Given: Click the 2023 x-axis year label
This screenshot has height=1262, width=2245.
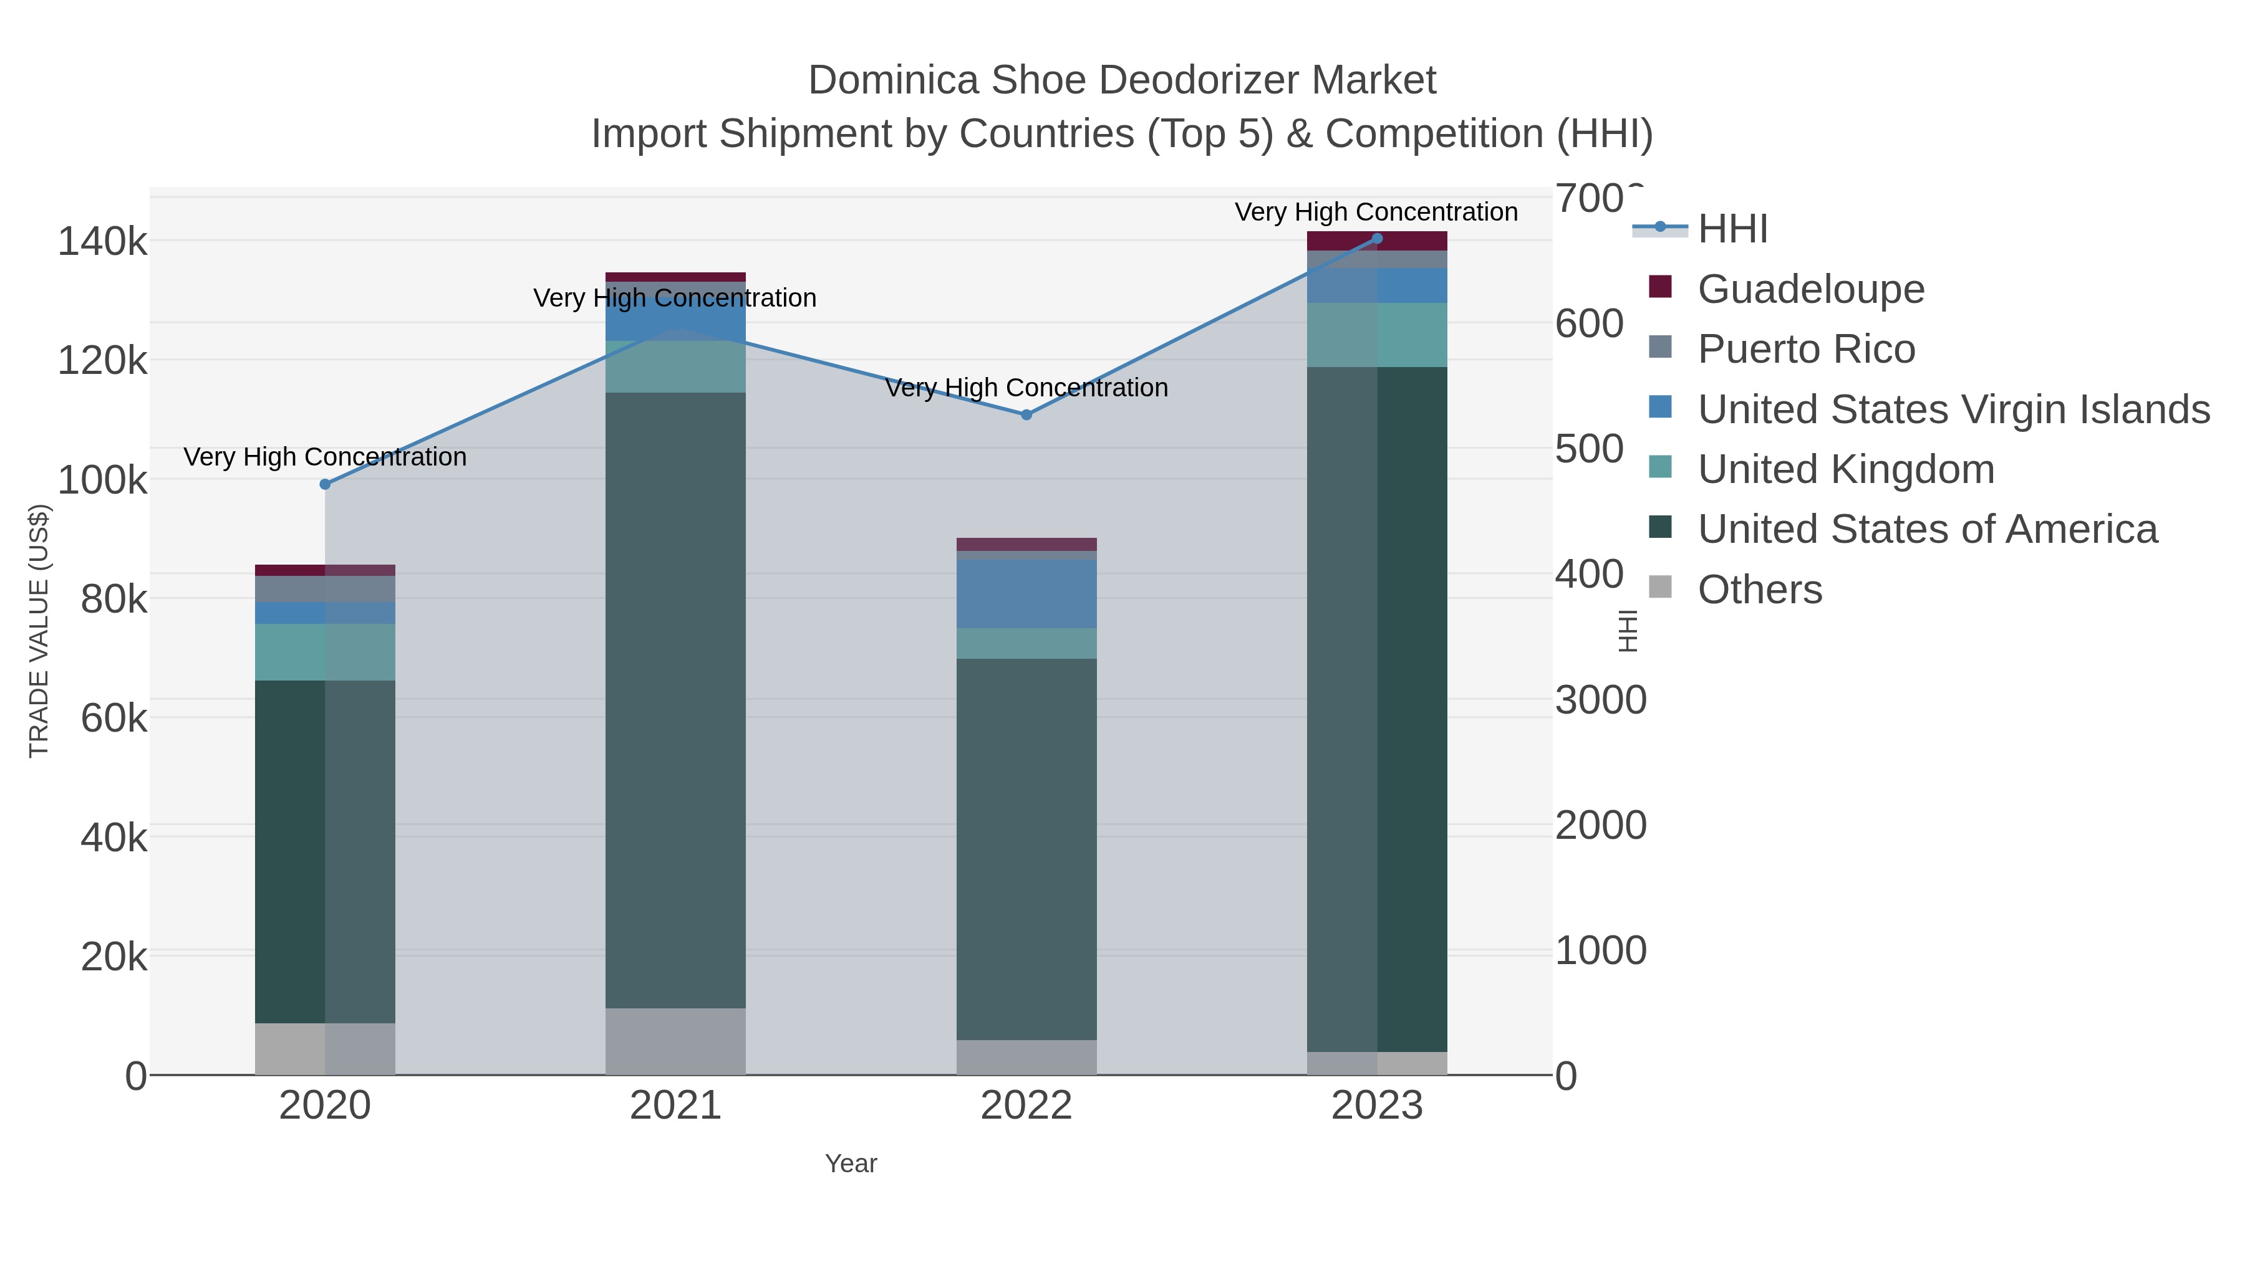Looking at the screenshot, I should [1377, 1106].
